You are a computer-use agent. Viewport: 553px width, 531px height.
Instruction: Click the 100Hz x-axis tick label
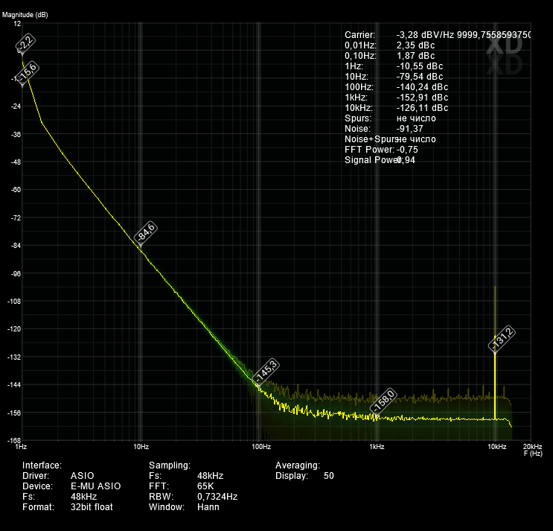261,447
